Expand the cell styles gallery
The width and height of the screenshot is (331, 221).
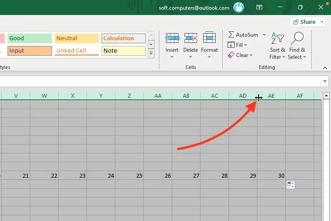[151, 53]
